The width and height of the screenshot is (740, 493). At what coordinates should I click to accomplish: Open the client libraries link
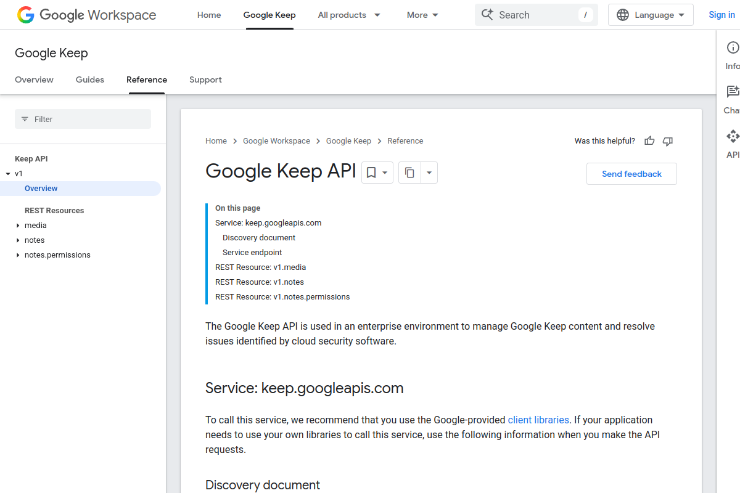[x=538, y=420]
